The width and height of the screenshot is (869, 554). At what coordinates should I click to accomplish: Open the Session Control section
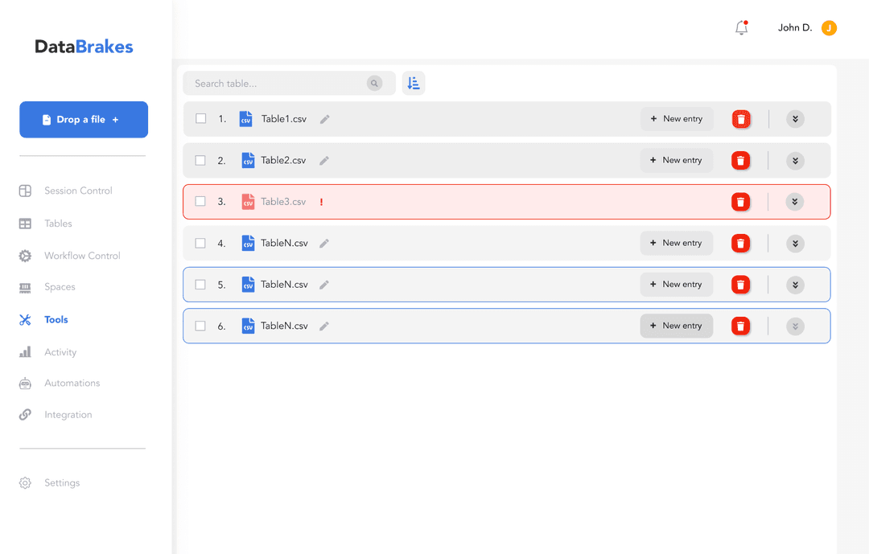(26, 191)
